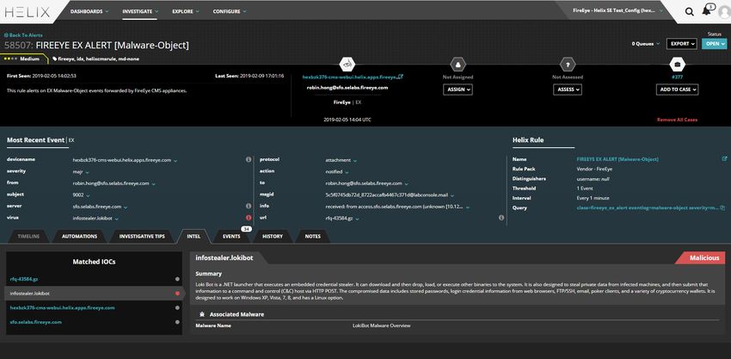The image size is (731, 359).
Task: Click info icon in url row
Action: tap(501, 218)
